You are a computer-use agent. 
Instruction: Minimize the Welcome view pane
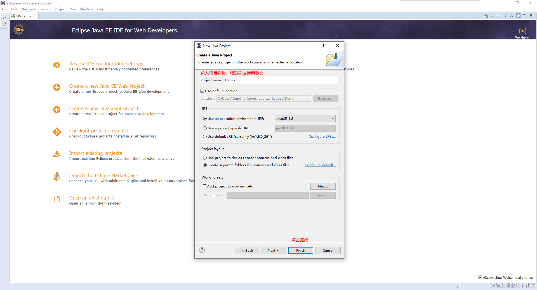click(x=525, y=15)
